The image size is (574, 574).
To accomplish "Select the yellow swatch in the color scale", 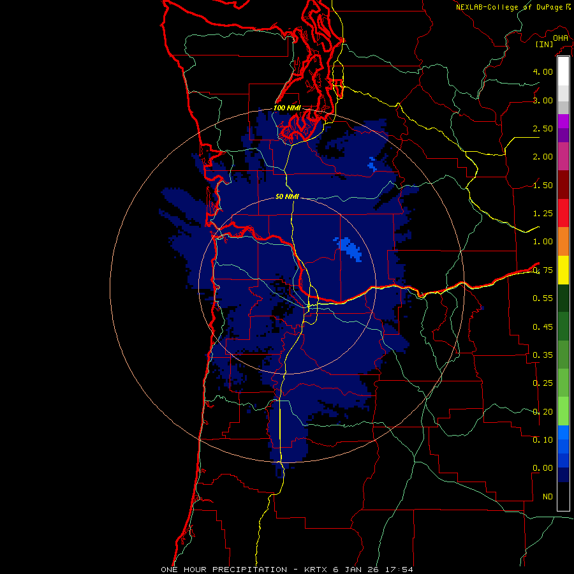I will pyautogui.click(x=563, y=270).
